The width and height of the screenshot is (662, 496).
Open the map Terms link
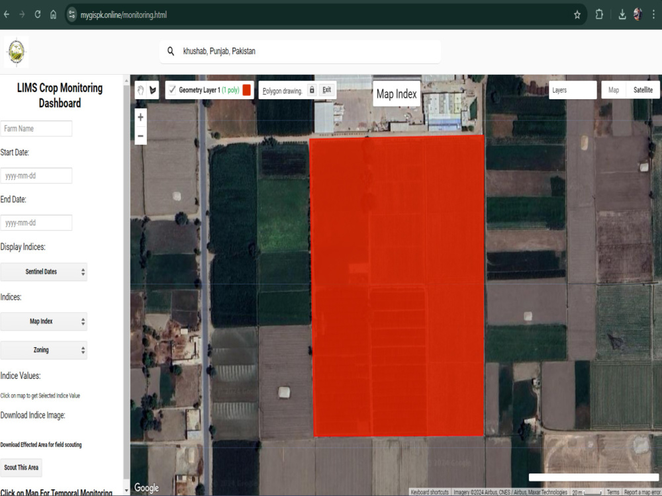pyautogui.click(x=612, y=492)
